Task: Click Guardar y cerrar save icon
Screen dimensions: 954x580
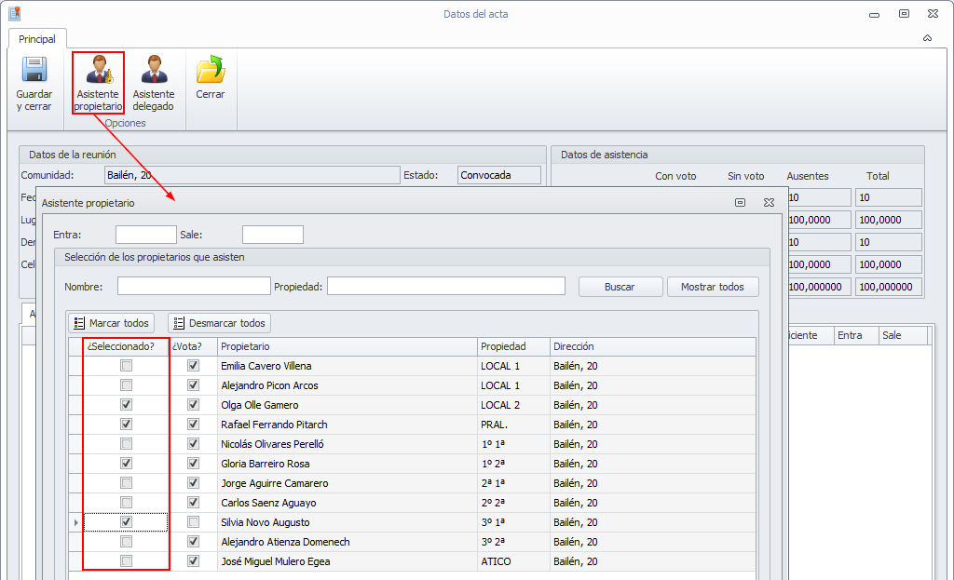Action: [x=34, y=72]
